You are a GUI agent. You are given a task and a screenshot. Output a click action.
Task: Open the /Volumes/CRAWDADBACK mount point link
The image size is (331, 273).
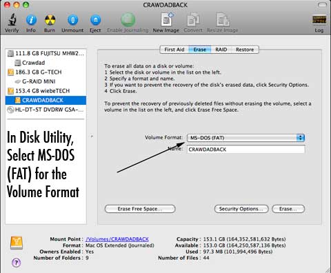coord(117,239)
